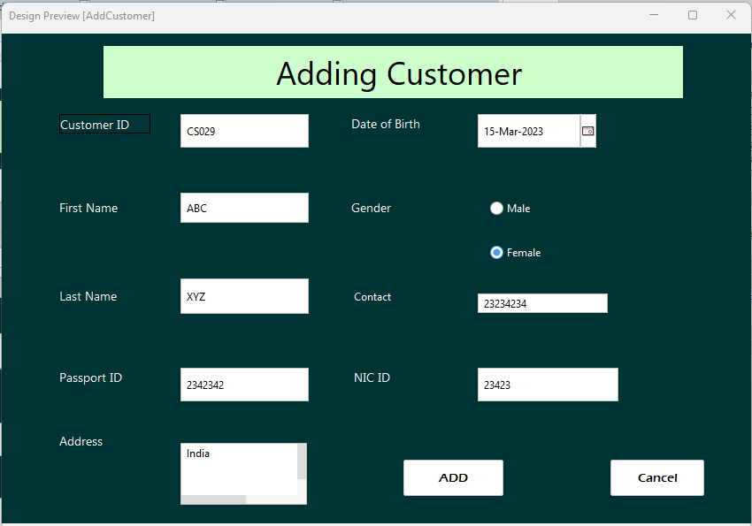752x526 pixels.
Task: Click the NIC ID input box
Action: [x=547, y=384]
